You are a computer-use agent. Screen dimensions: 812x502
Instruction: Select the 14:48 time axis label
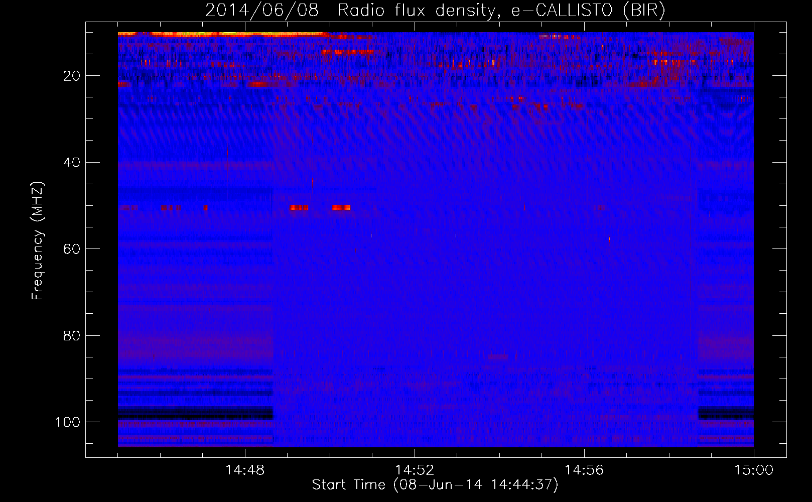click(245, 470)
